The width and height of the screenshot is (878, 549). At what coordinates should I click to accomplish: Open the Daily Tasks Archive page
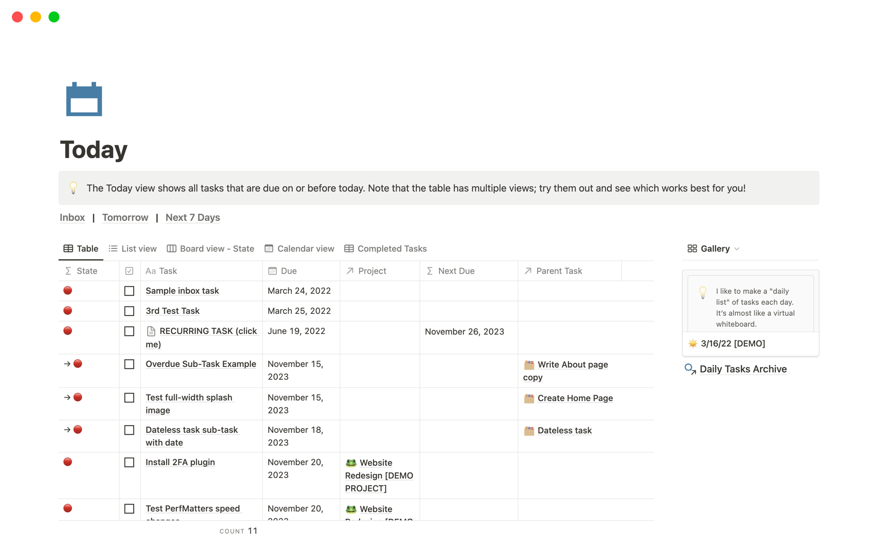tap(743, 369)
